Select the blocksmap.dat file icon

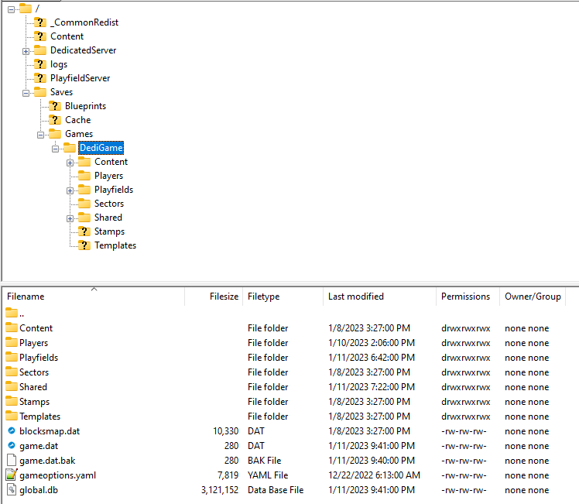[x=12, y=430]
